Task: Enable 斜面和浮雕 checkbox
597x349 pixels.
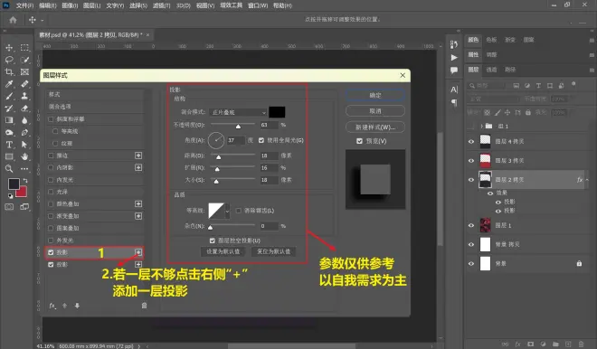Action: click(x=51, y=119)
